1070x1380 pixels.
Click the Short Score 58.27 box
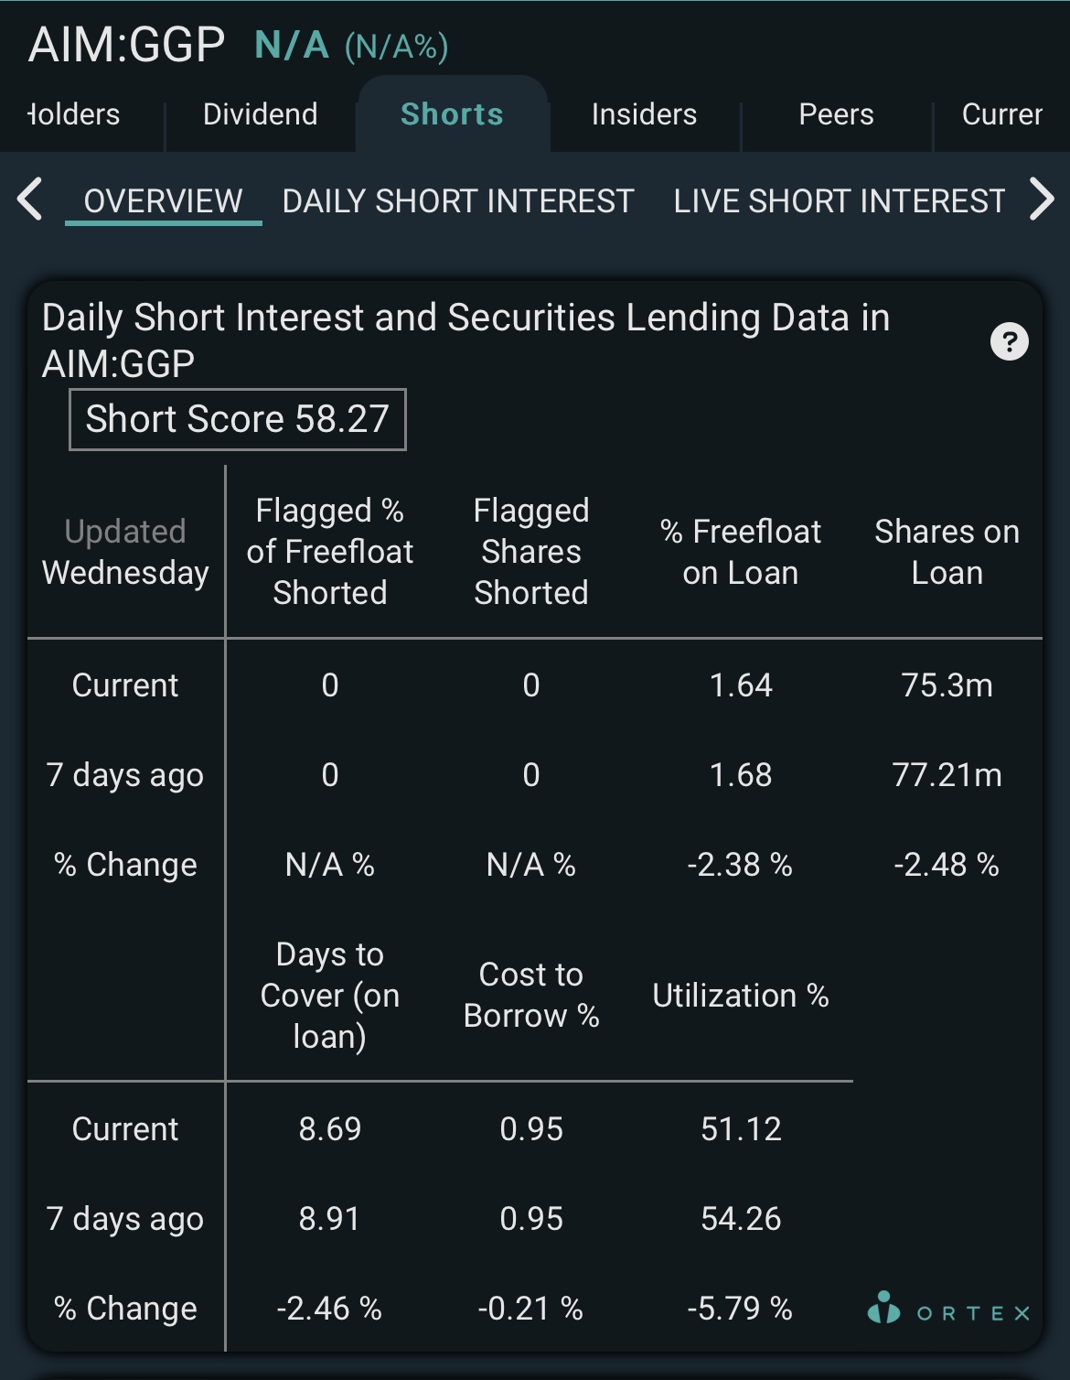click(238, 419)
